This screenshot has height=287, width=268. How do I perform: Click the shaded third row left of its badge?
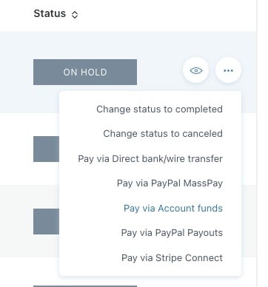click(16, 221)
